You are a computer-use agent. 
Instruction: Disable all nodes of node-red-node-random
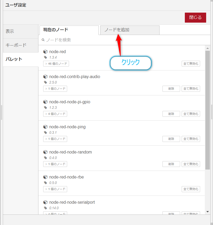(191, 164)
